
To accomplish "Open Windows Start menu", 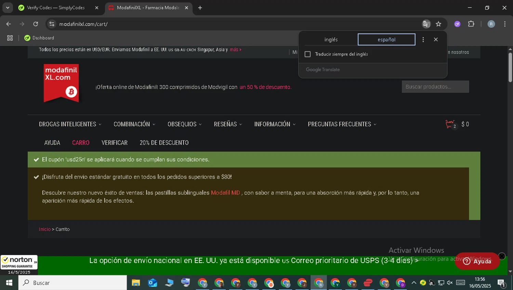I will pyautogui.click(x=9, y=283).
